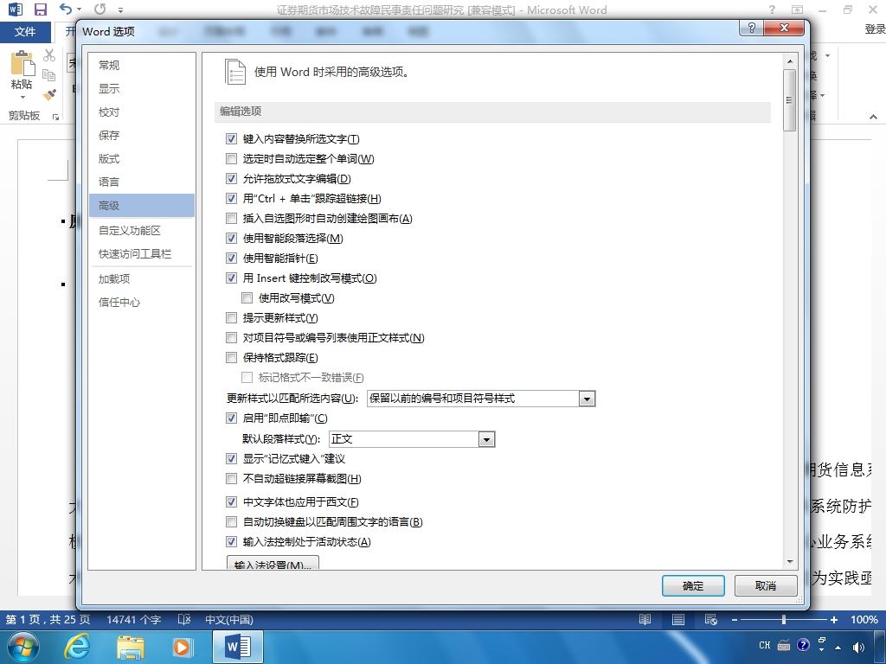Open the Paste button dropdown arrow

click(x=22, y=98)
